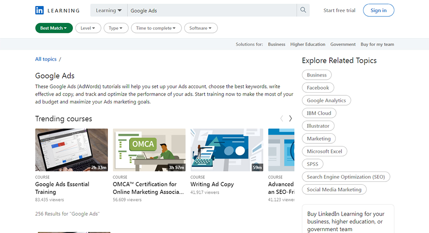429x233 pixels.
Task: Click the search magnifier icon
Action: coord(303,10)
